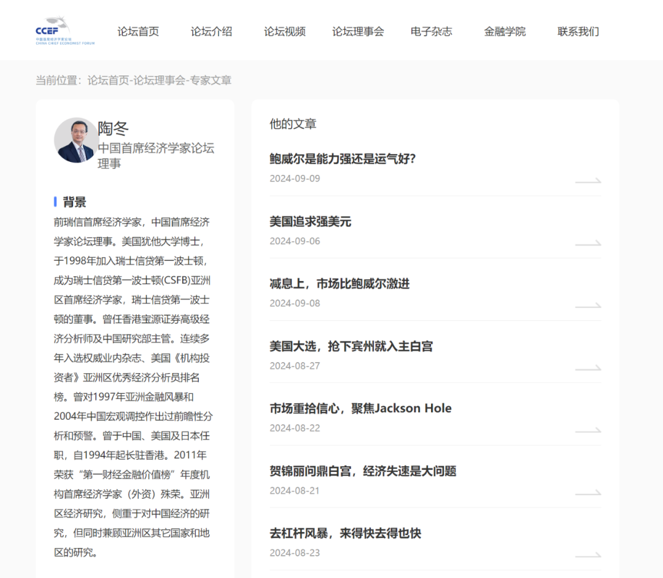Open article 美国追求强美元
Screen dimensions: 663x578
[x=311, y=222]
